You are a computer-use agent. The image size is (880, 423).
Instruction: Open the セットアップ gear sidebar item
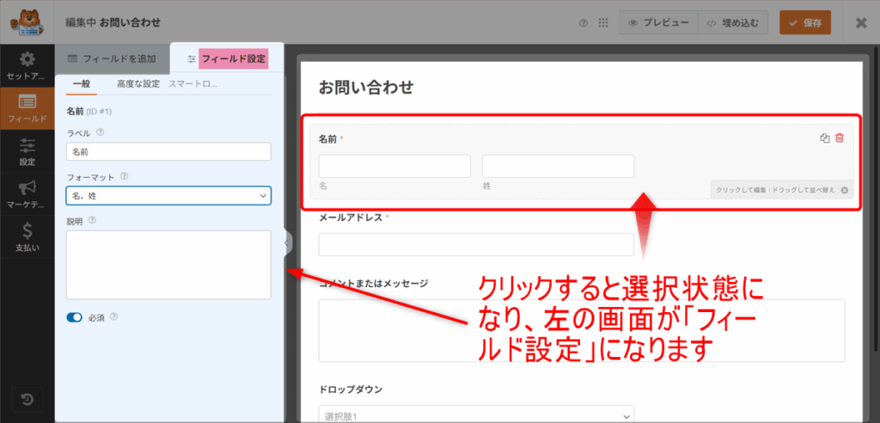click(x=27, y=65)
